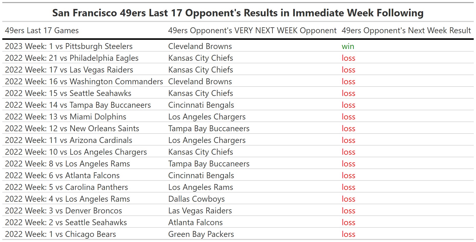Click the '49ers Last 17 Games' column header
Screen dimensions: 476x242
pyautogui.click(x=42, y=31)
